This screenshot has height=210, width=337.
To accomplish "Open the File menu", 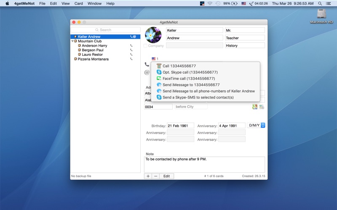I will tap(43, 3).
